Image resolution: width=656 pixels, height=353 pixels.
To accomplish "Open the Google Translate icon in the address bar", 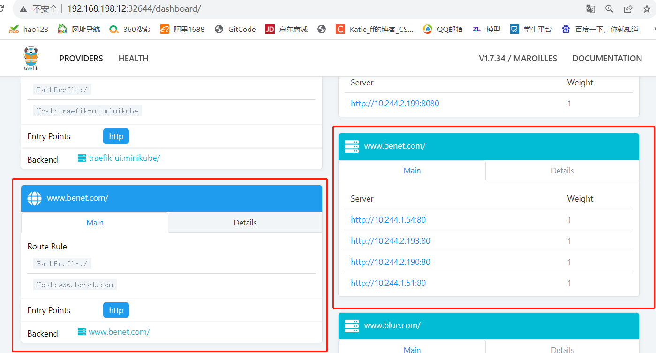I will coord(590,9).
